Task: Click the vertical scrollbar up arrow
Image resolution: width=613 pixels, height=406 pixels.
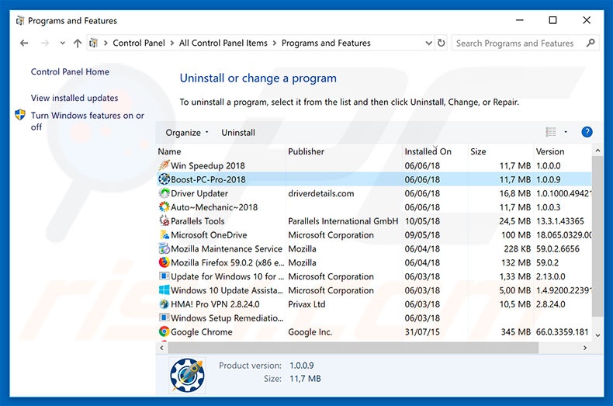Action: pyautogui.click(x=597, y=151)
